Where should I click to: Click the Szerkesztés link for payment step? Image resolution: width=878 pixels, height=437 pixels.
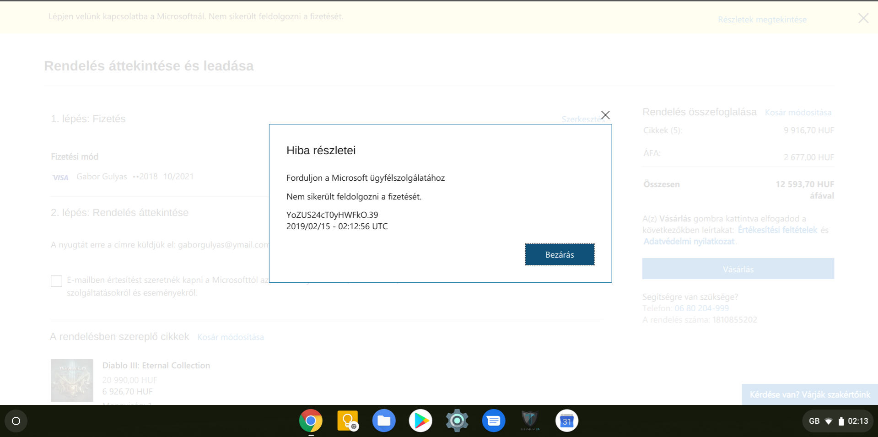click(x=583, y=119)
